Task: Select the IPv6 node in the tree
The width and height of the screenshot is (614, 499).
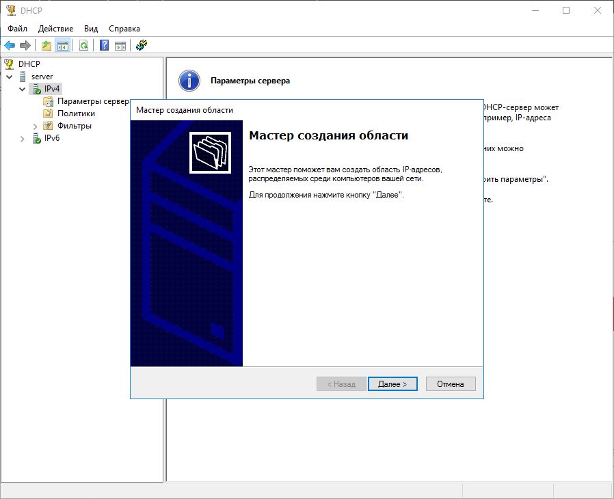Action: (52, 138)
